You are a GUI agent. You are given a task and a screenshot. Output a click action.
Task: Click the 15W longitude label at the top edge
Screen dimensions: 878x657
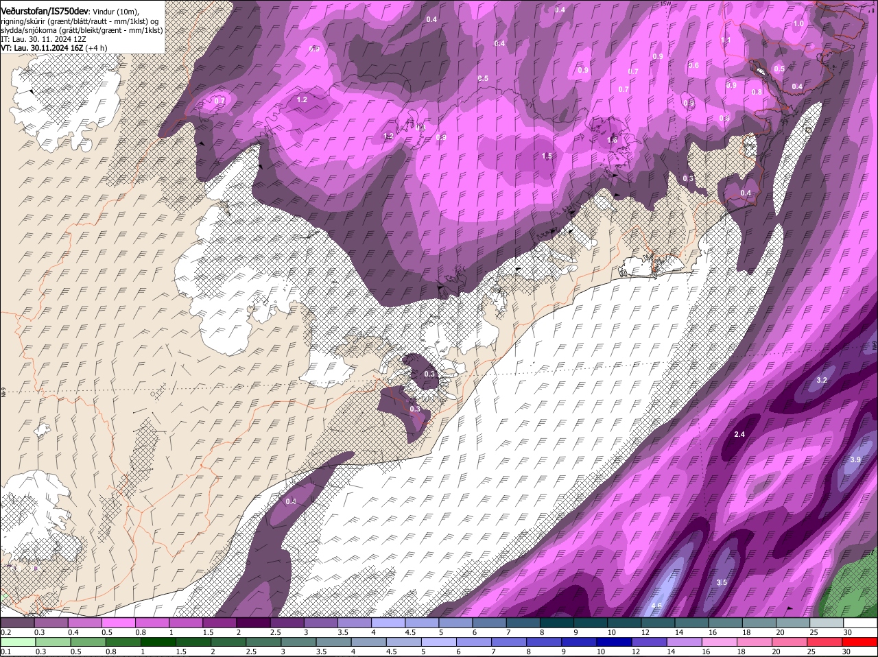coord(664,3)
